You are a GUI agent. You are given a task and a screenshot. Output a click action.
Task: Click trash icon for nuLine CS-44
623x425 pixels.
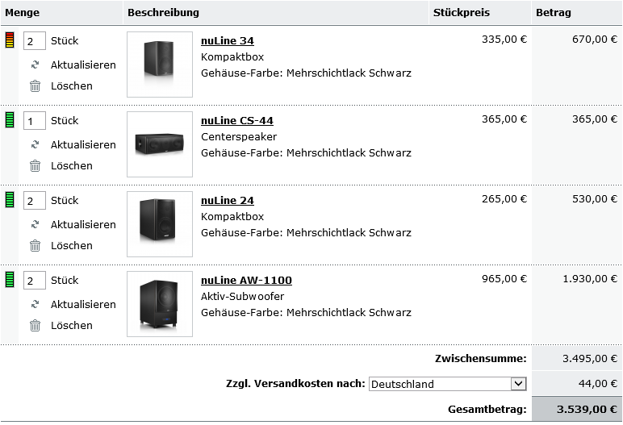pos(35,165)
